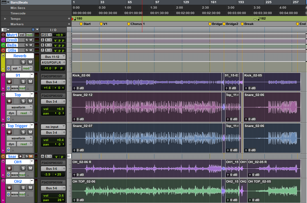Screen dimensions: 307x203
Task: Open Top track waveform view dropdown
Action: point(20,107)
